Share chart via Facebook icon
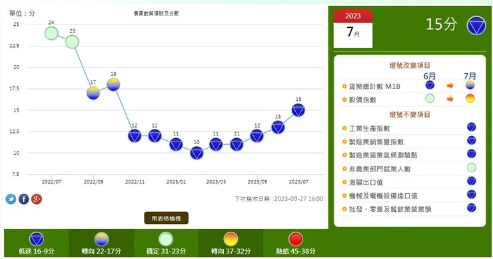The image size is (493, 259). tap(23, 199)
